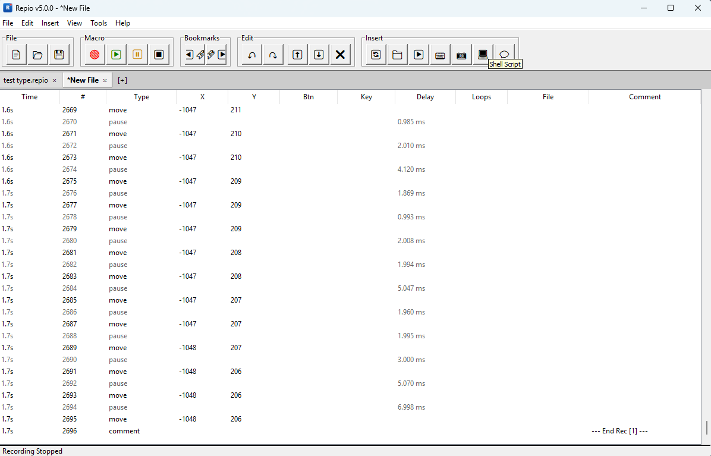Move the selected row up
The width and height of the screenshot is (711, 456).
coord(297,54)
